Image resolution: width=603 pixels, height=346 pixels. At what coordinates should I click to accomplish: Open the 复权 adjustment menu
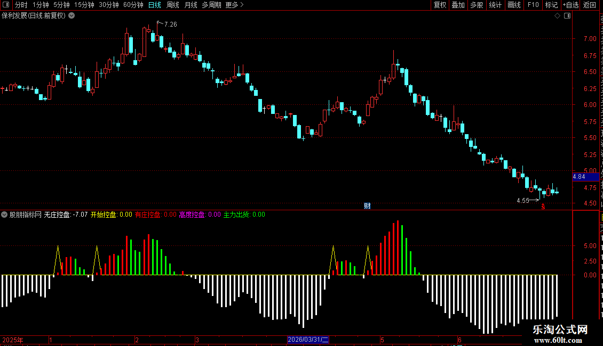coord(440,5)
